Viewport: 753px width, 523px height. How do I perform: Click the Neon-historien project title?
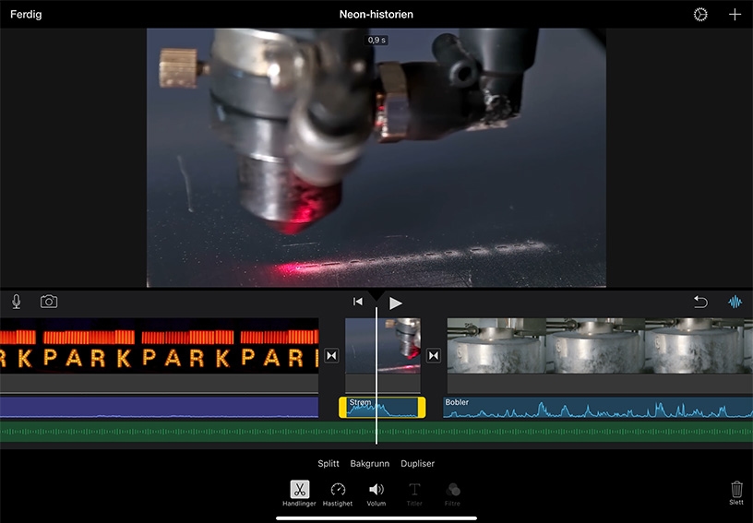[x=376, y=15]
